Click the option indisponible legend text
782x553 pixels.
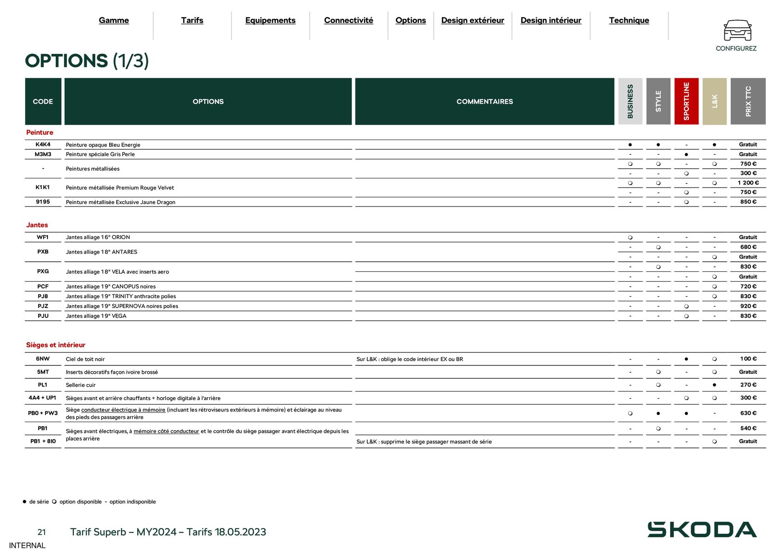pyautogui.click(x=133, y=502)
